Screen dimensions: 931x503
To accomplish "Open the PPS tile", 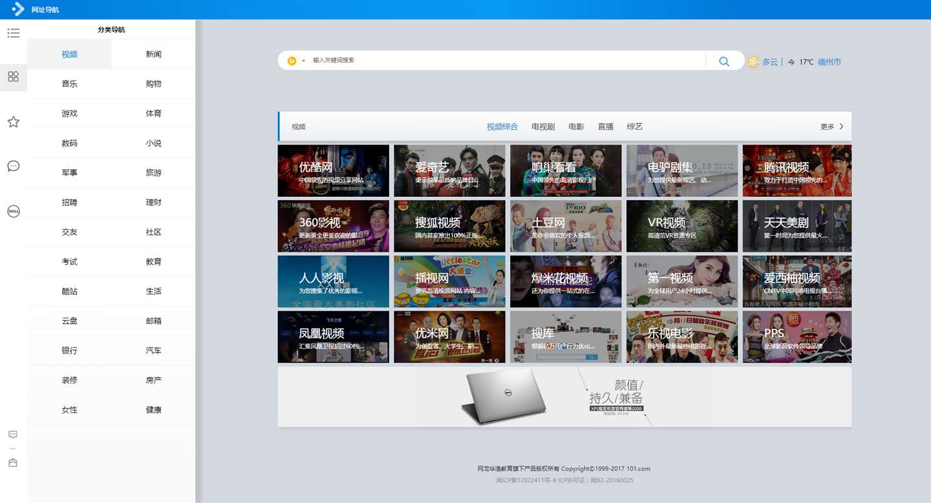I will [797, 337].
